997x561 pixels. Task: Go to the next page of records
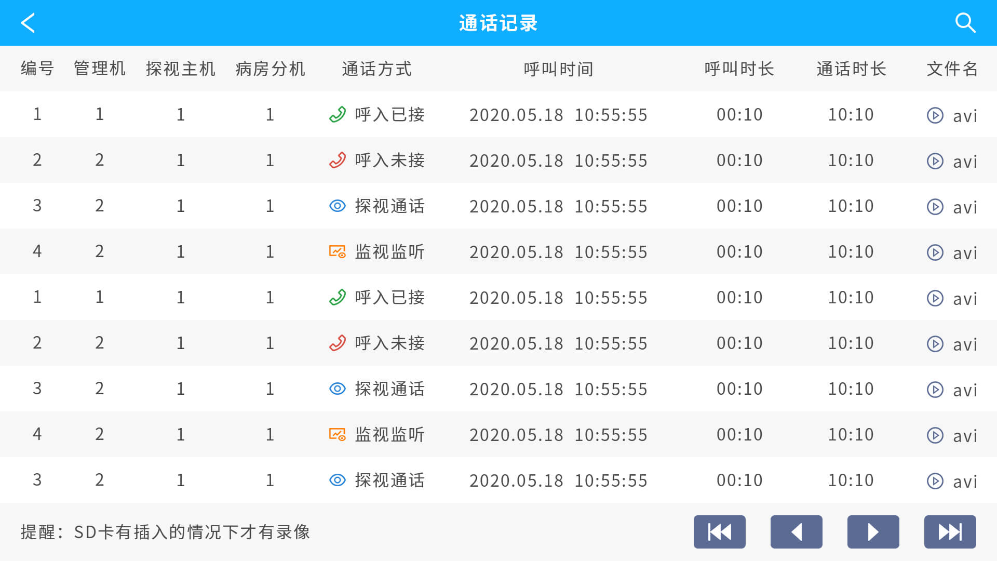(x=873, y=532)
